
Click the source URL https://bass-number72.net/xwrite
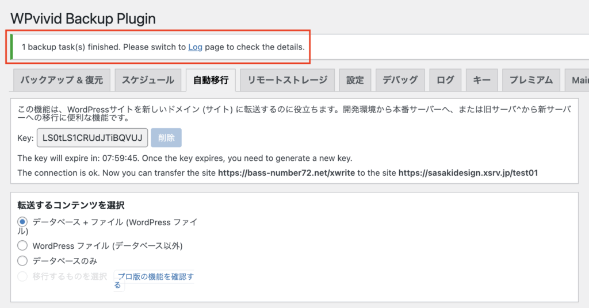pyautogui.click(x=286, y=173)
